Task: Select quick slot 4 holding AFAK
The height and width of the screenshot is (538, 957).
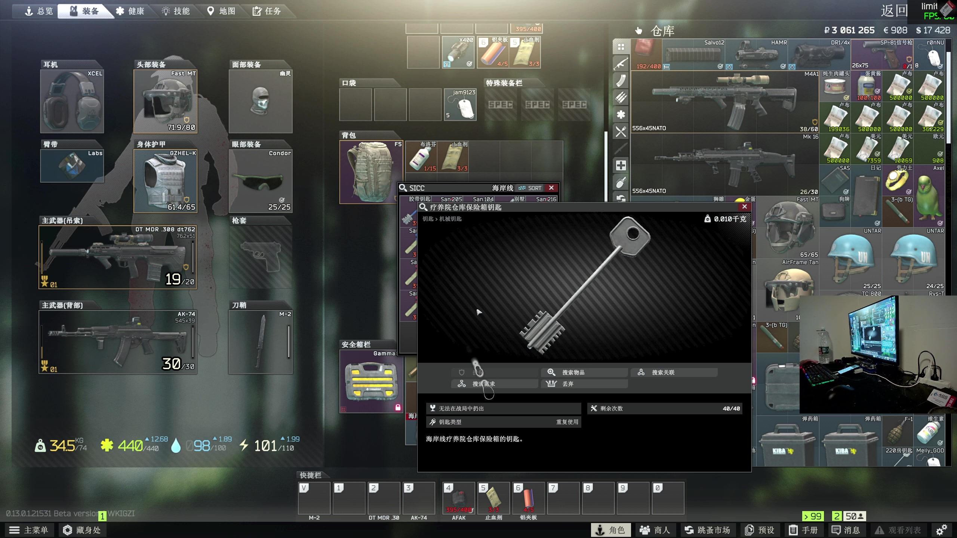Action: [x=459, y=498]
